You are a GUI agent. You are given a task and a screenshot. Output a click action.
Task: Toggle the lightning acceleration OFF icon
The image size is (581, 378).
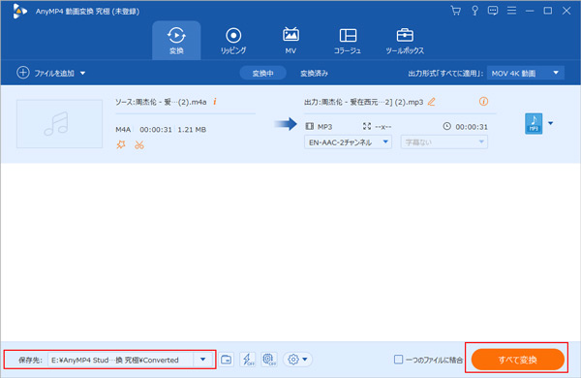click(248, 360)
